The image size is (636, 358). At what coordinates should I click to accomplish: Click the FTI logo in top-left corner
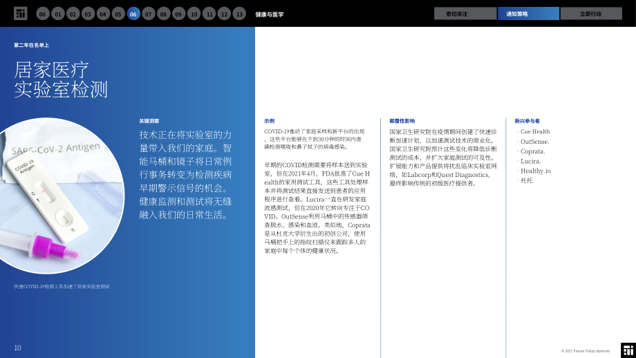click(20, 13)
